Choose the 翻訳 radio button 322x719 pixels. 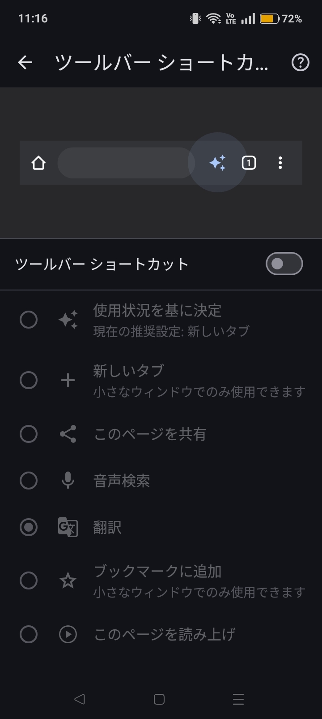[29, 527]
